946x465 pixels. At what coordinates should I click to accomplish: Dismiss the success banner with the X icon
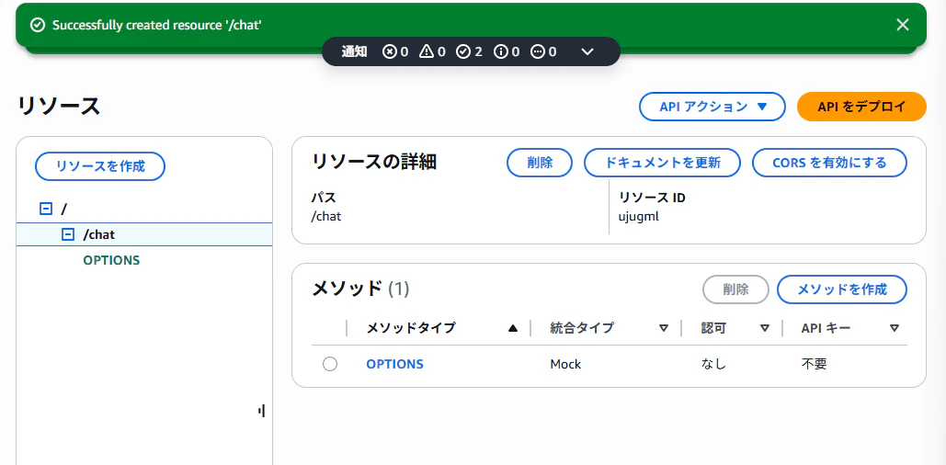pyautogui.click(x=902, y=25)
